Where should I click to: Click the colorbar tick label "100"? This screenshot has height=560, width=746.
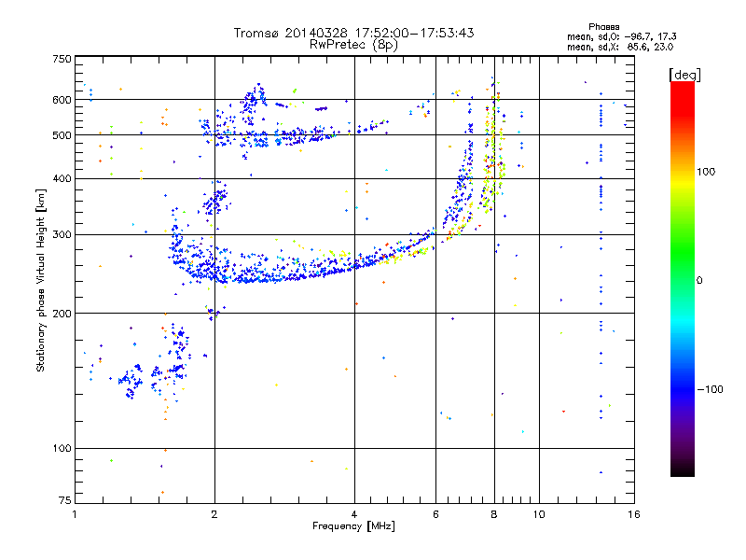[x=706, y=172]
